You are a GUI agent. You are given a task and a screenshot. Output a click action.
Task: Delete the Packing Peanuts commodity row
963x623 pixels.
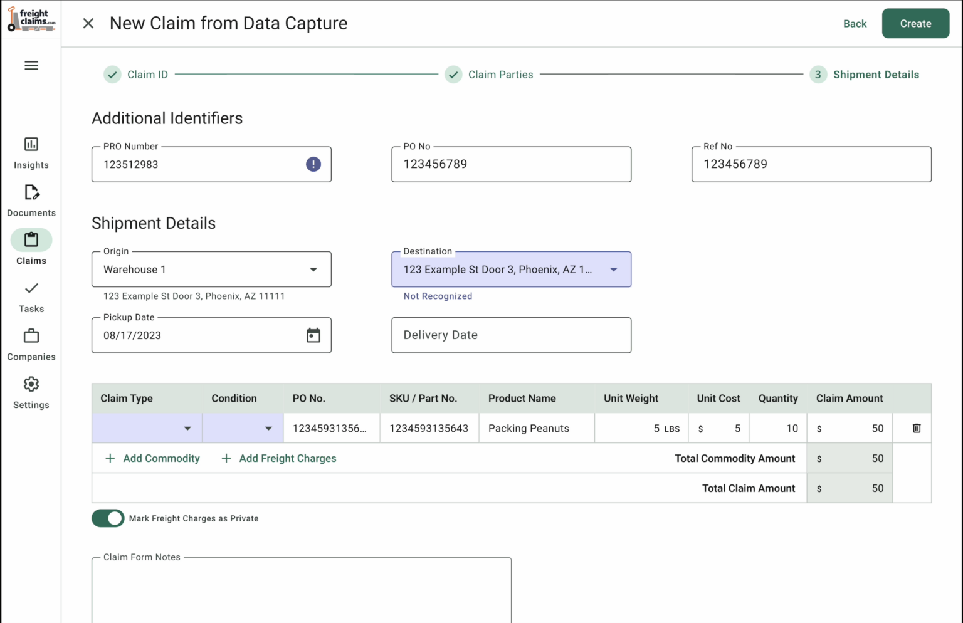917,428
